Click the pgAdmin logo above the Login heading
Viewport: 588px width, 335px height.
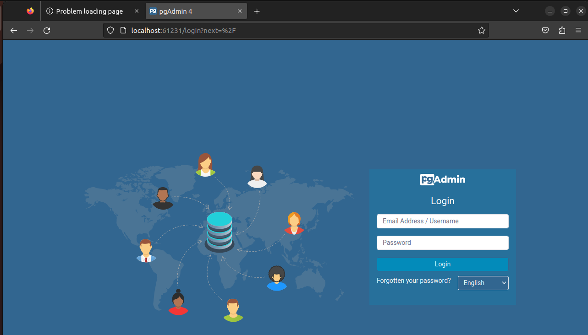442,179
